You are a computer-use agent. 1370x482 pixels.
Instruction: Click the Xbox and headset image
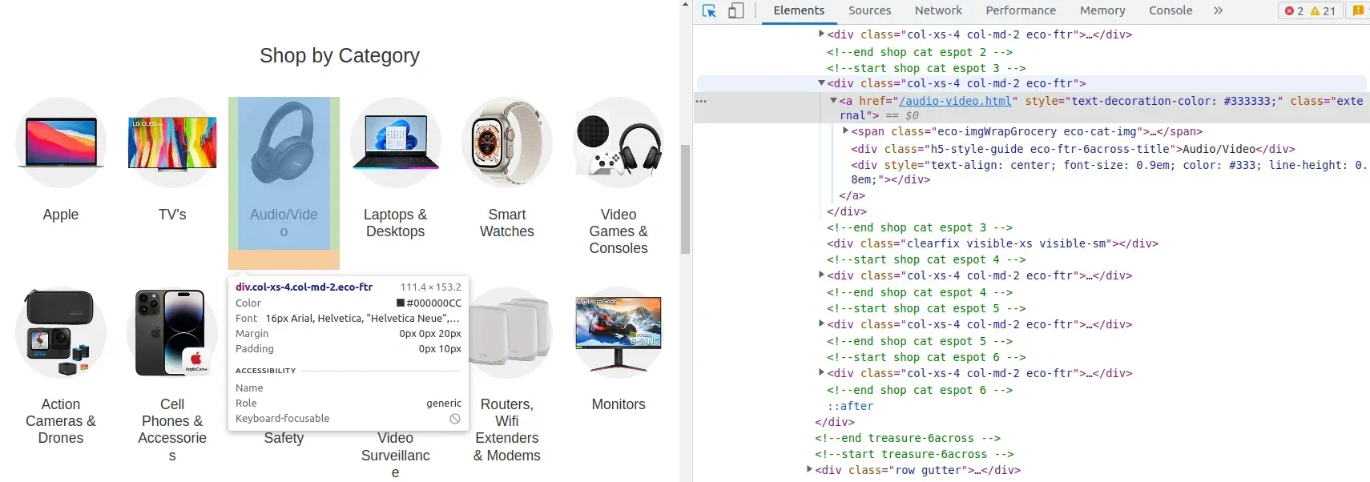click(619, 143)
